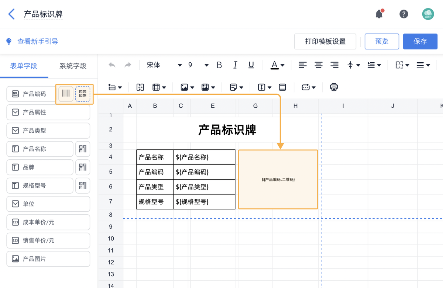Select the QR code icon next to 产品编码
This screenshot has height=288, width=443.
tap(83, 94)
